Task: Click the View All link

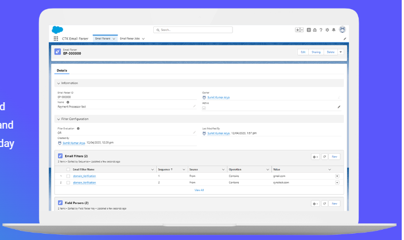Action: click(199, 189)
